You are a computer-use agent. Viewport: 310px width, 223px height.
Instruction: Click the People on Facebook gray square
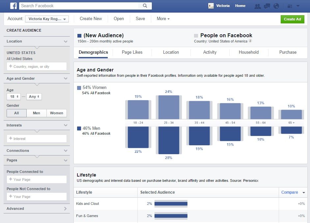tap(196, 36)
